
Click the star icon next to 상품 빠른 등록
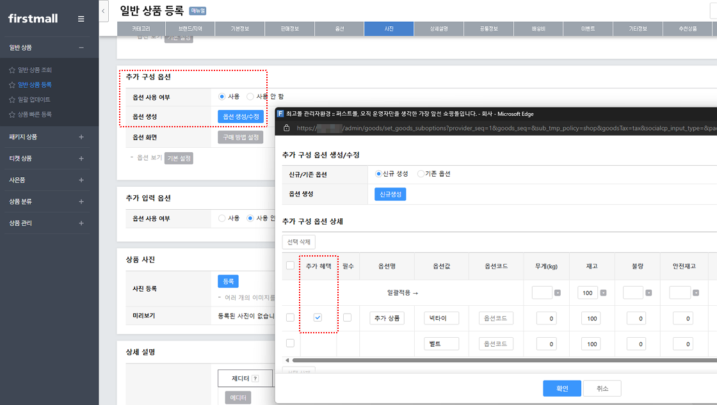pos(12,115)
